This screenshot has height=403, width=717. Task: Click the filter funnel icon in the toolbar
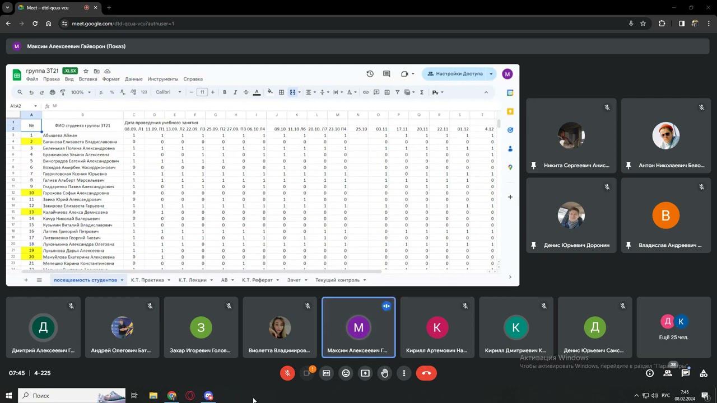397,92
